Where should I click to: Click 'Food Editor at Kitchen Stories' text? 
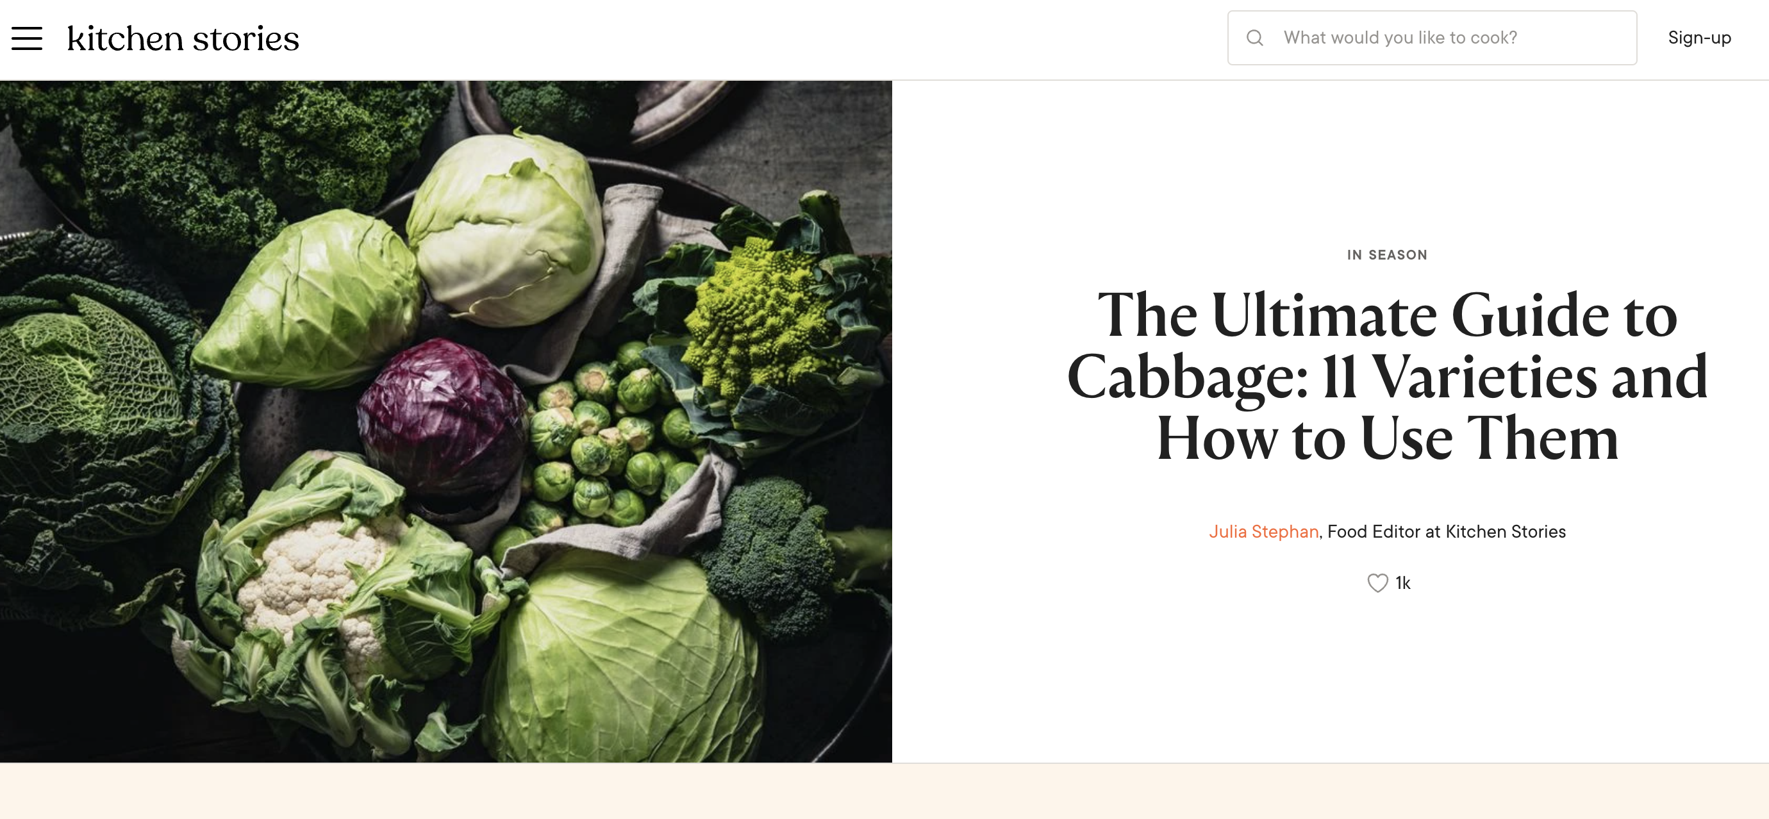(x=1446, y=531)
